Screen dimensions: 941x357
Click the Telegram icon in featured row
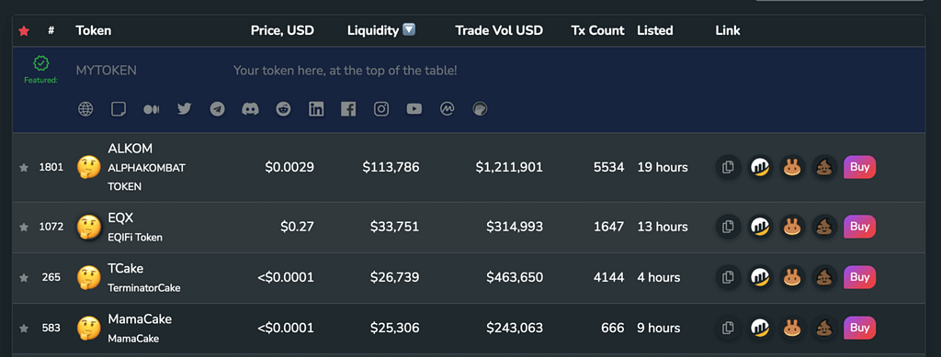click(217, 109)
